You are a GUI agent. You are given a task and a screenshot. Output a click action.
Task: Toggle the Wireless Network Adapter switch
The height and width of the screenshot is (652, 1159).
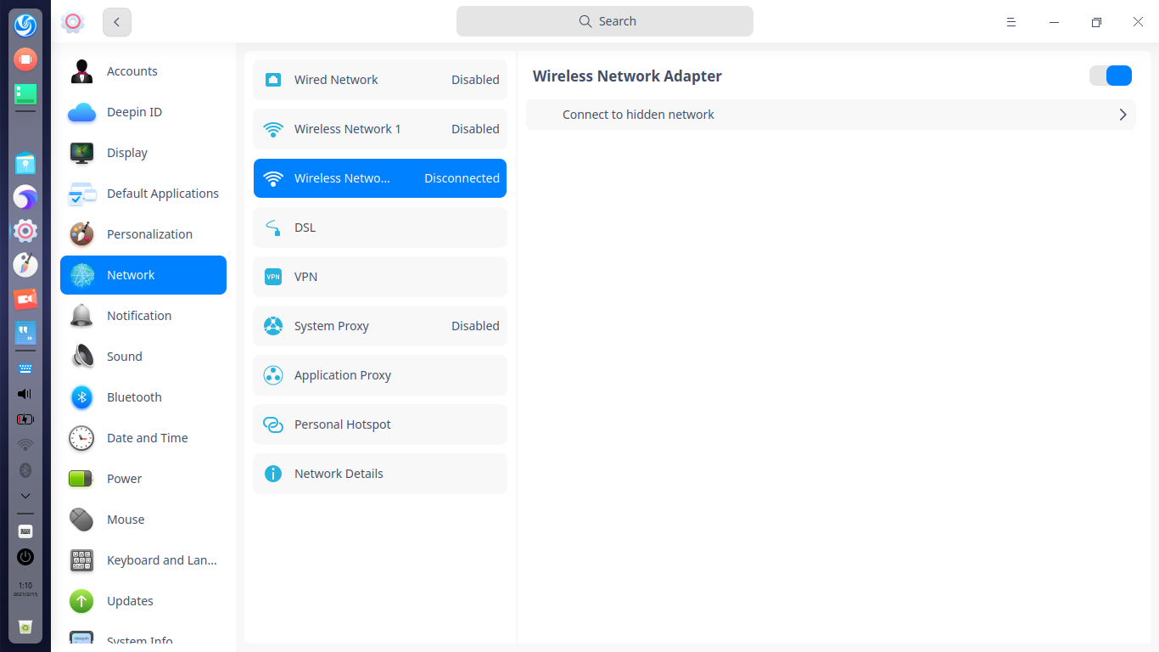point(1111,76)
